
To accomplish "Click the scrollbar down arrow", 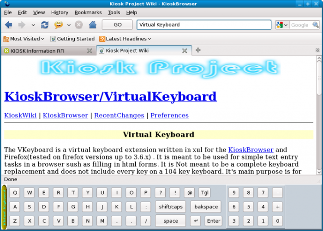I will coord(319,172).
